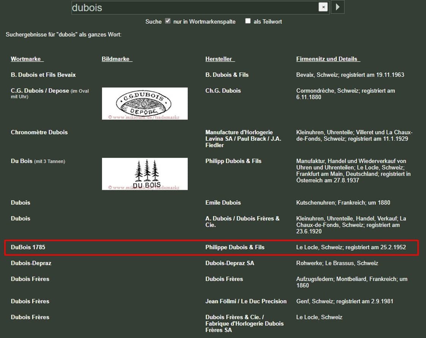Enable the "als Teilwort" checkbox
Image resolution: width=426 pixels, height=338 pixels.
tap(248, 21)
